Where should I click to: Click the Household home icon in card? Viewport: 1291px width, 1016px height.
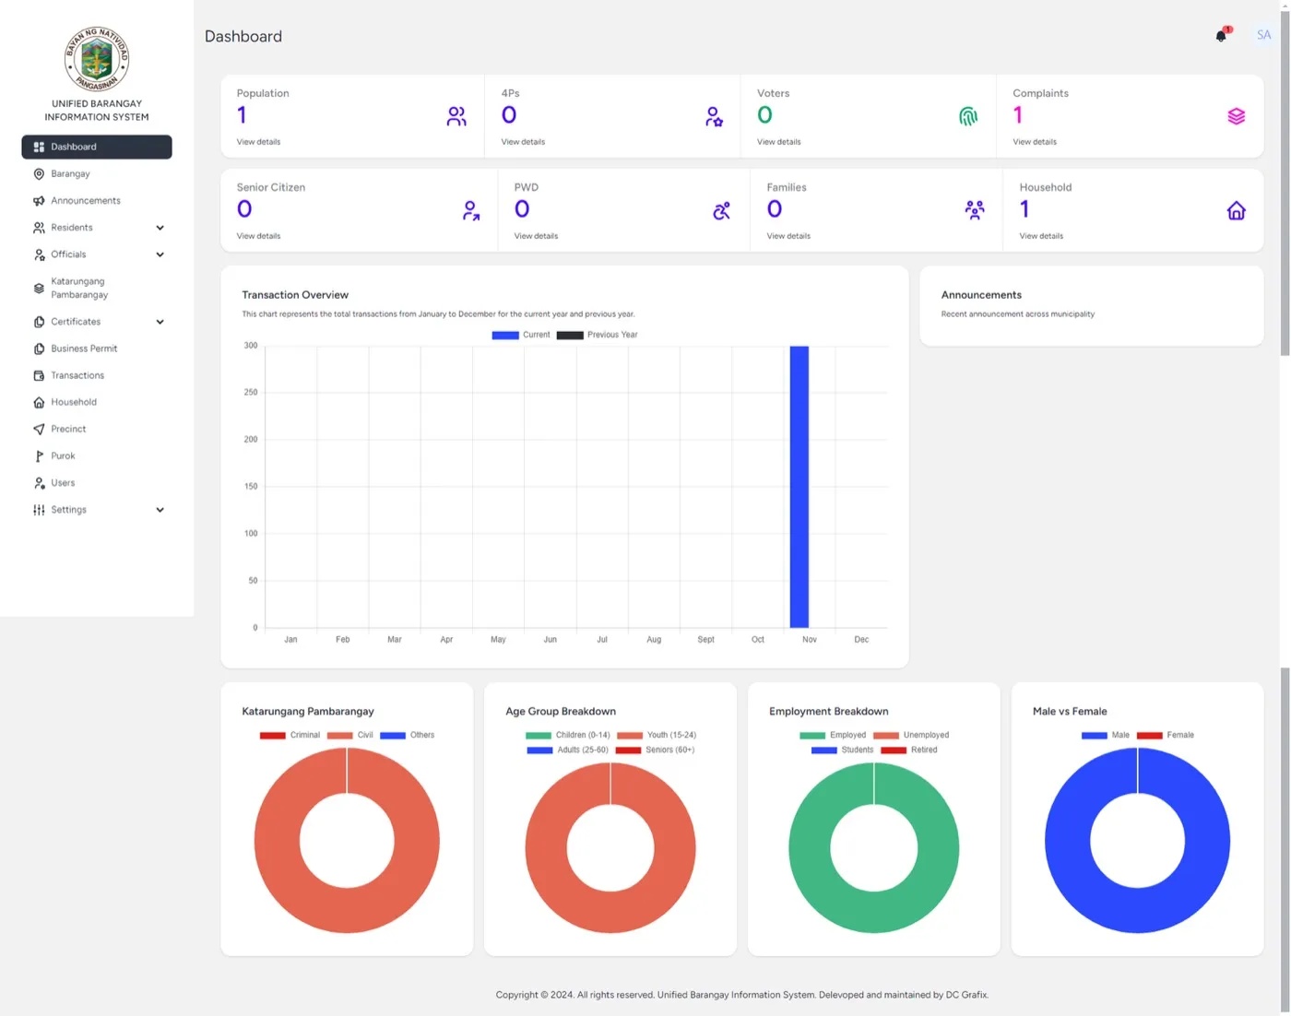[x=1237, y=210]
